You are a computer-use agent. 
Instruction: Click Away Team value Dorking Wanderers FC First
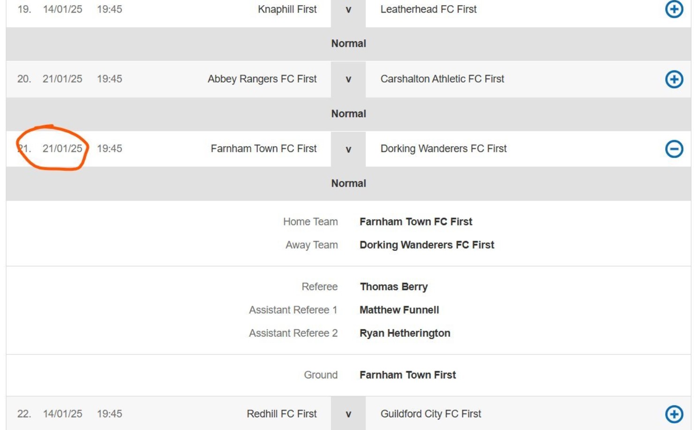427,245
